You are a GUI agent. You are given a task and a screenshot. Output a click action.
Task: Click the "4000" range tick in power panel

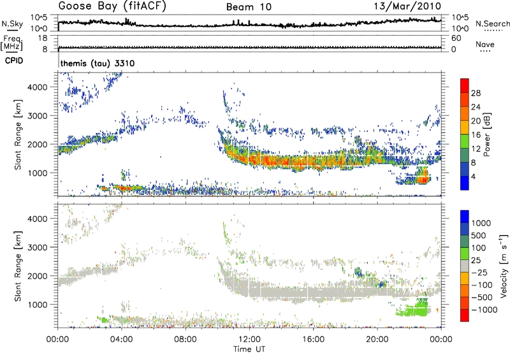pyautogui.click(x=37, y=87)
